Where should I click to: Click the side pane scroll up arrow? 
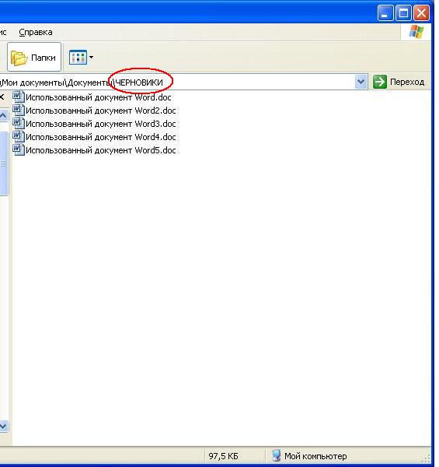coord(3,115)
